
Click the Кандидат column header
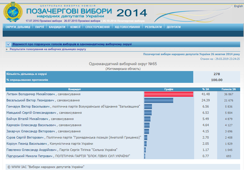coord(75,89)
